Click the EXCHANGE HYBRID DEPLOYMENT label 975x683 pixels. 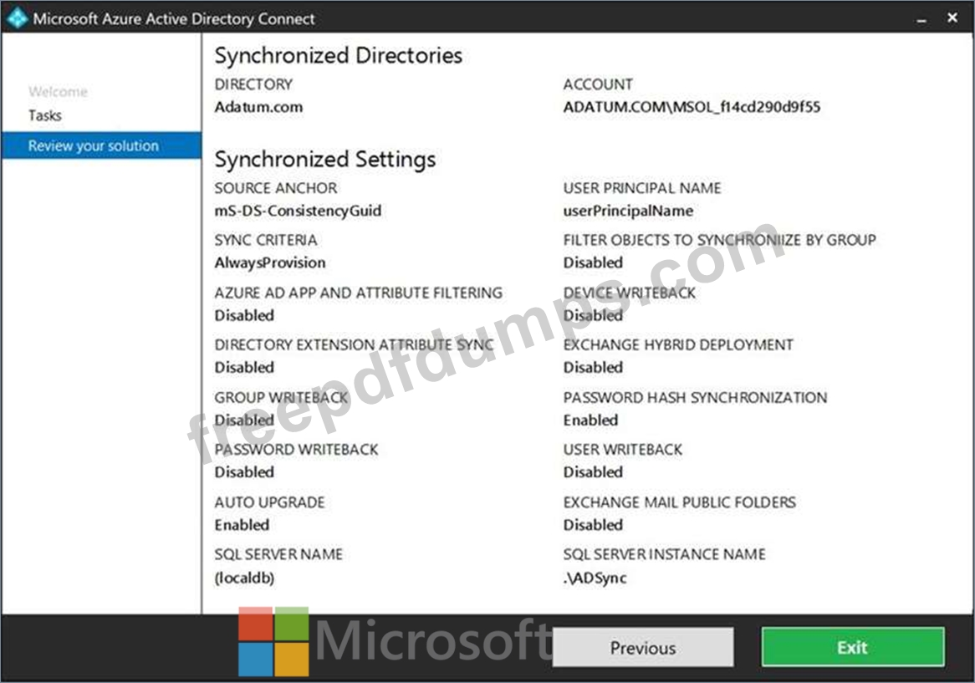tap(678, 345)
